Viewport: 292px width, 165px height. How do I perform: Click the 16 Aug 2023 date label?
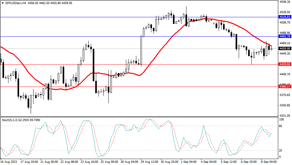click(8, 162)
